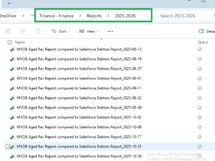
Task: Open the View layout menu
Action: point(89,31)
